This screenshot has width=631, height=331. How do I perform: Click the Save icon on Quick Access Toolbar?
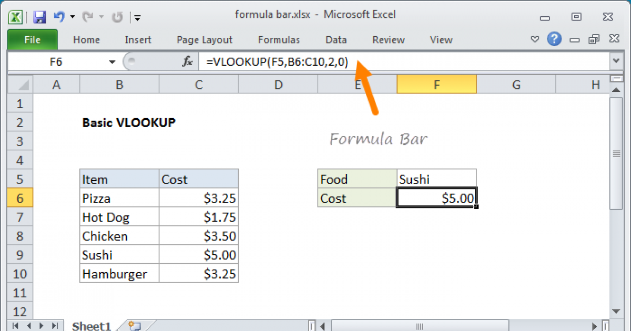(39, 17)
